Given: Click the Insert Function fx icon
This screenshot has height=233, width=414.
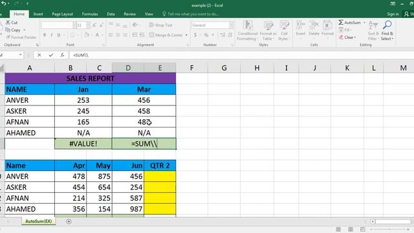Looking at the screenshot, I should [x=62, y=55].
